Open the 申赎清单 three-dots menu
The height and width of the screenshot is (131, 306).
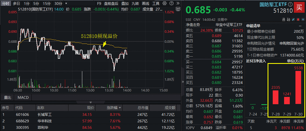[300, 26]
